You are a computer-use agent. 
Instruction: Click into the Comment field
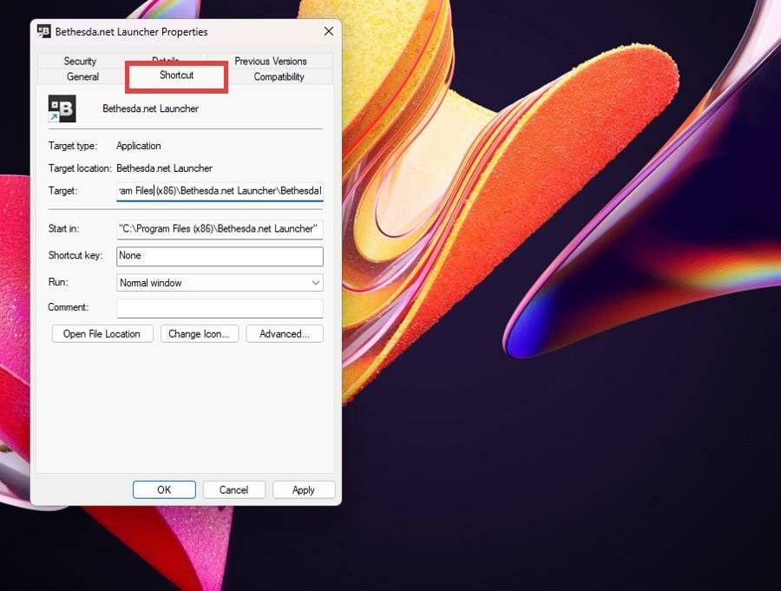point(220,308)
